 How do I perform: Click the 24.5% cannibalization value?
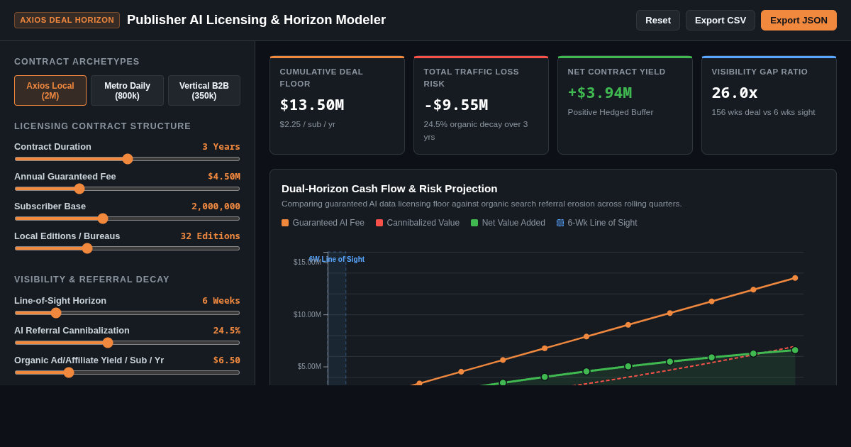227,331
